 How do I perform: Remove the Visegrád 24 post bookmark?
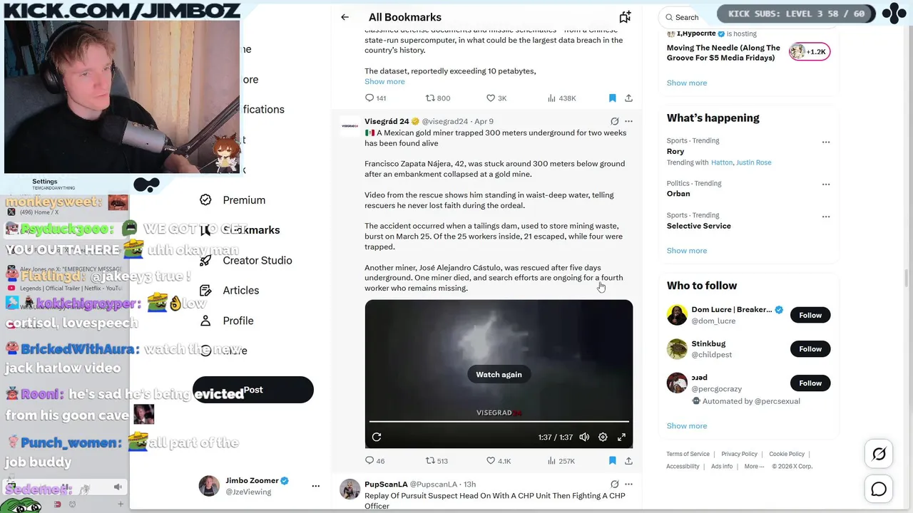pos(612,461)
